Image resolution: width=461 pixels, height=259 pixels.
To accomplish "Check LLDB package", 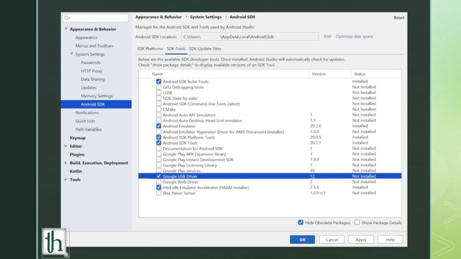I will point(158,92).
